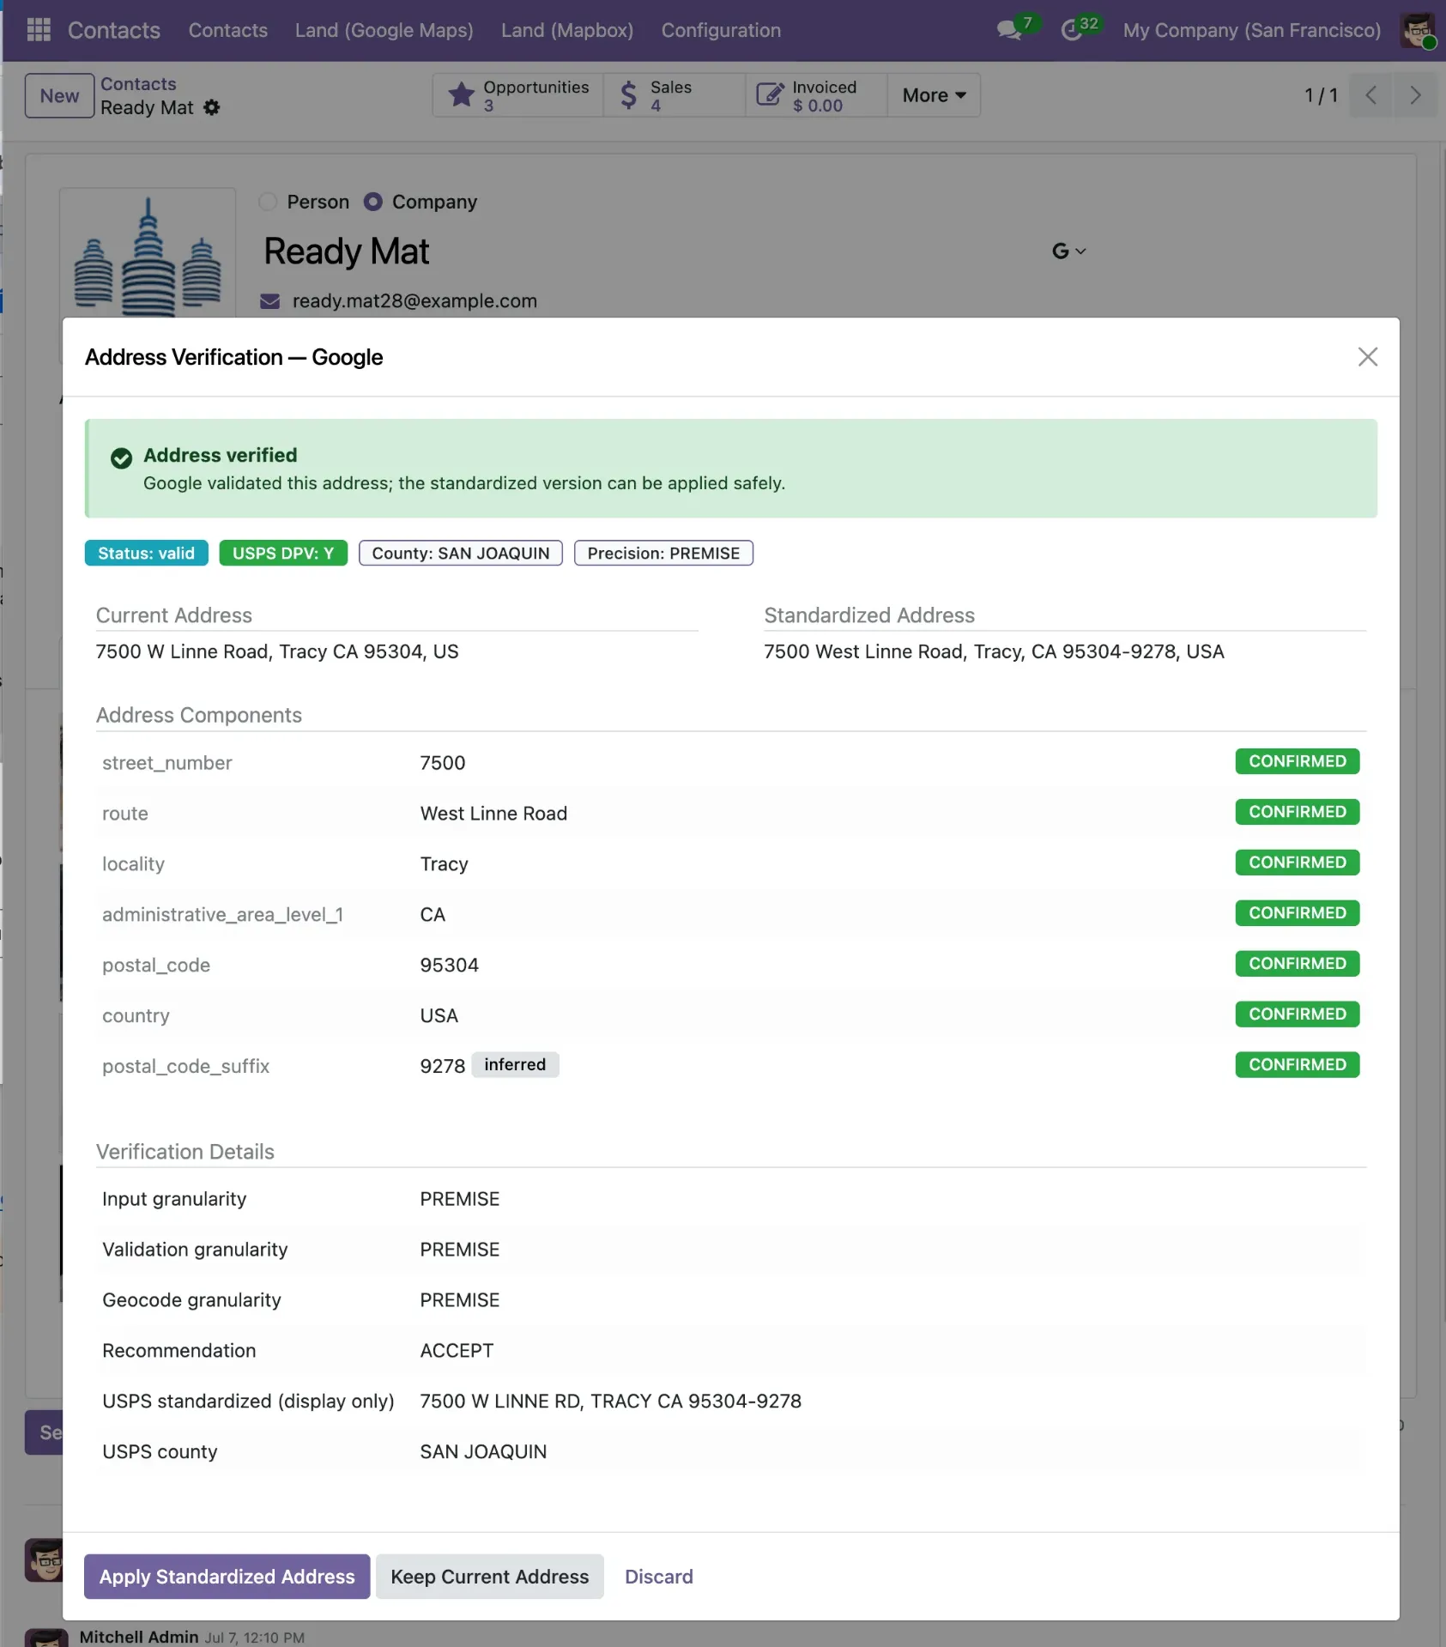Screen dimensions: 1446x1647
Task: Go to next record arrow
Action: 1415,95
